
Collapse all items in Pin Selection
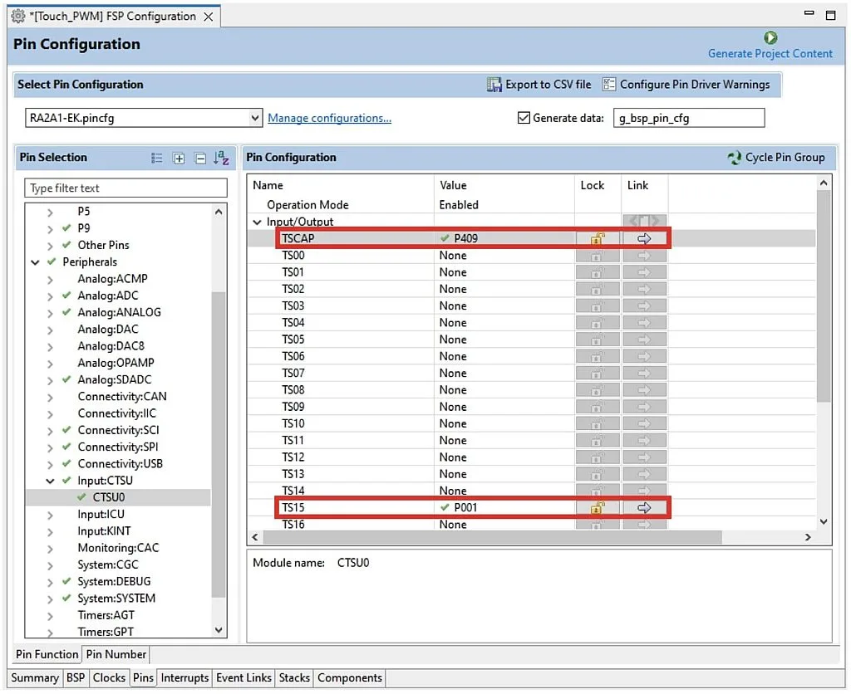(200, 158)
